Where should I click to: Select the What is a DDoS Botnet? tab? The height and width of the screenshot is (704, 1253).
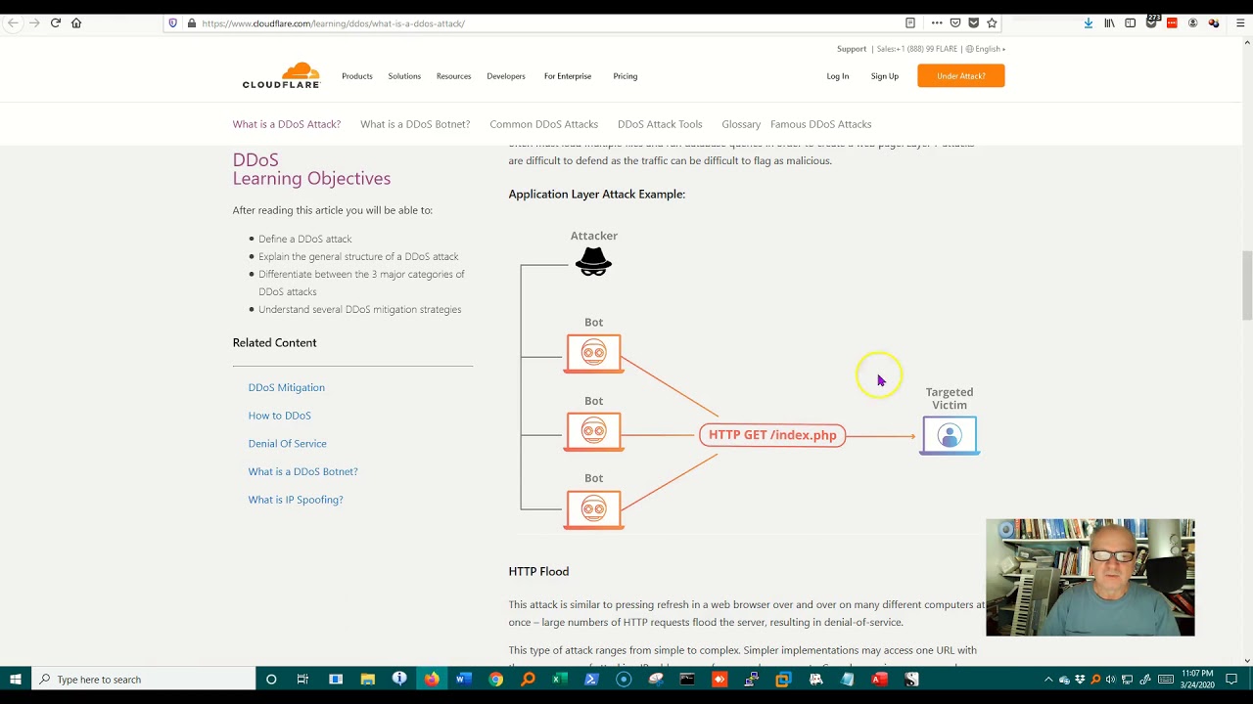[415, 124]
